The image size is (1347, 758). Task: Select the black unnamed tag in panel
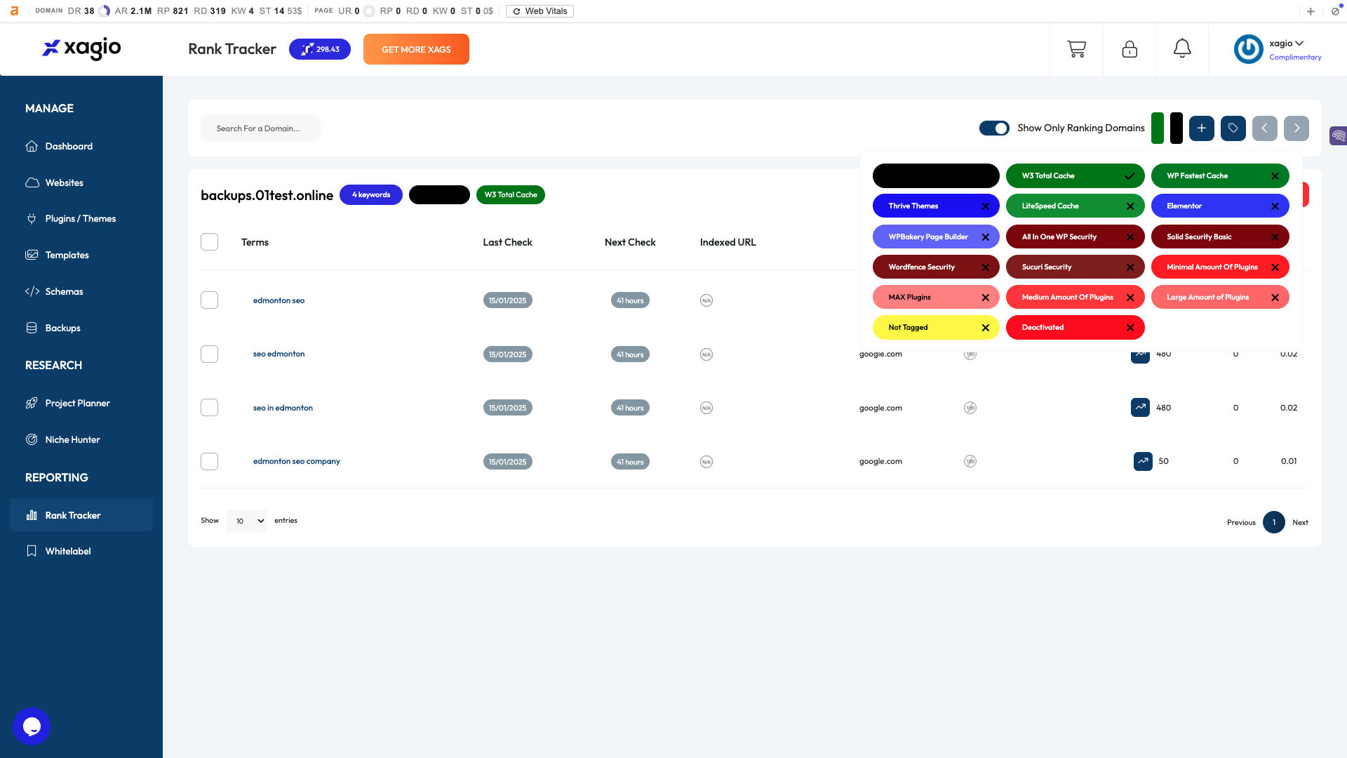936,175
